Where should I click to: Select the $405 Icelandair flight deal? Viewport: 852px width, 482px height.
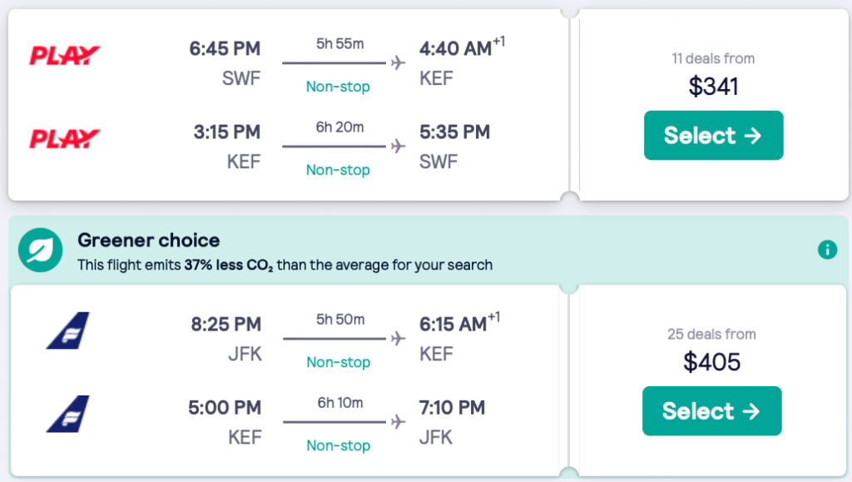[711, 411]
